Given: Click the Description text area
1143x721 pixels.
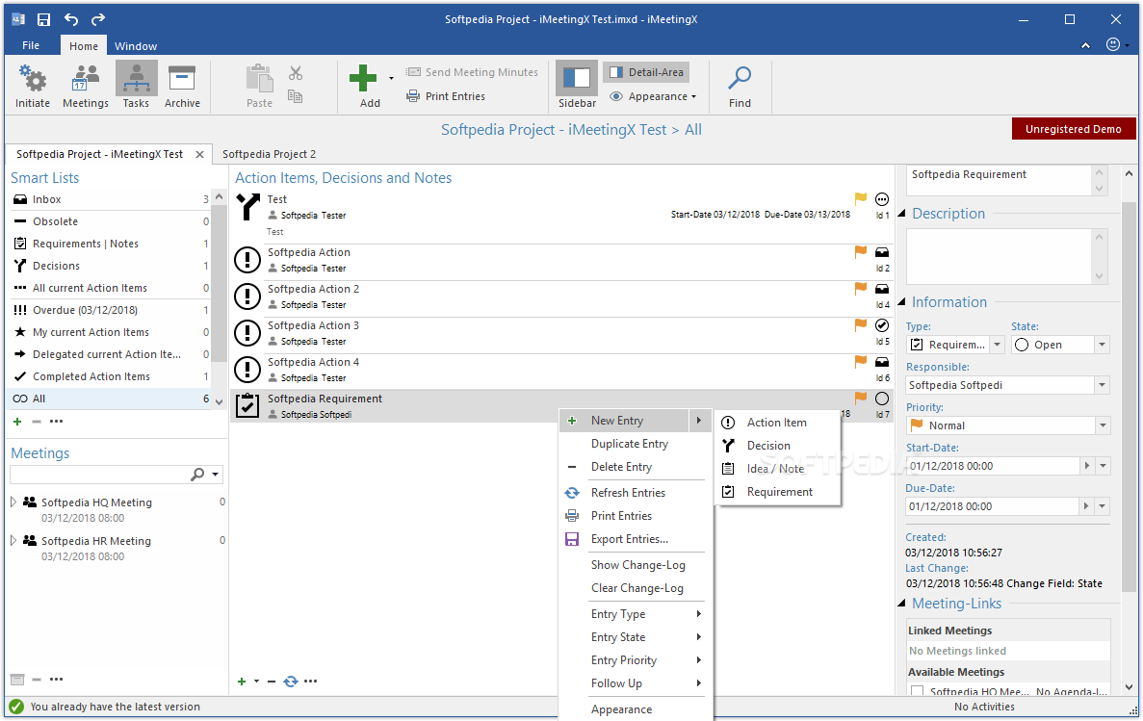Looking at the screenshot, I should [1000, 257].
